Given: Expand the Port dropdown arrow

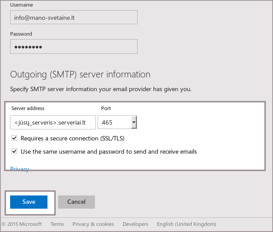Looking at the screenshot, I should (134, 123).
